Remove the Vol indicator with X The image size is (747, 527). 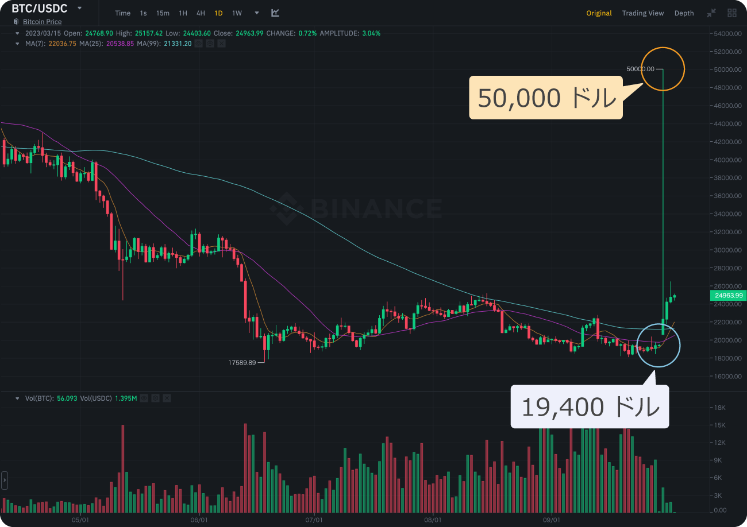167,398
